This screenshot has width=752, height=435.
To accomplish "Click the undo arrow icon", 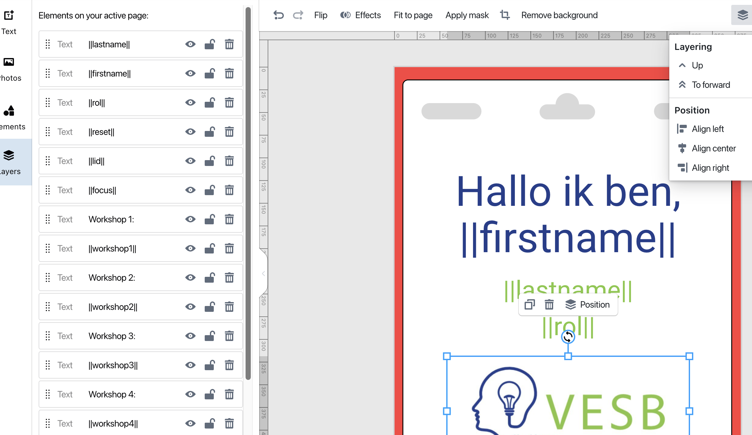I will click(278, 15).
